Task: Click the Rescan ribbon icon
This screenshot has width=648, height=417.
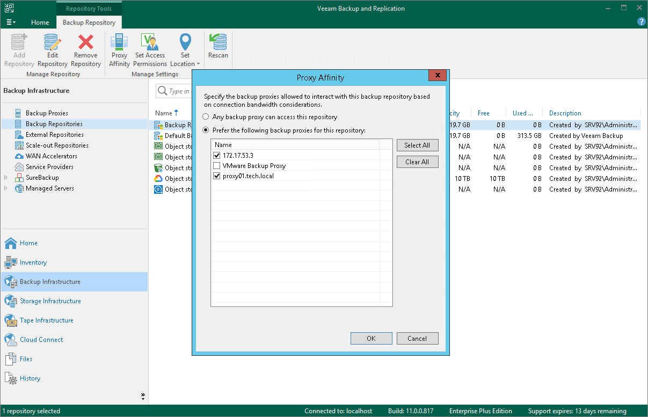Action: coord(218,42)
